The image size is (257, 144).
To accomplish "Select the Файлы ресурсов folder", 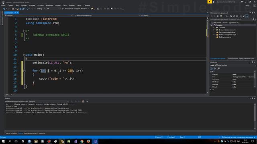I will [x=224, y=37].
